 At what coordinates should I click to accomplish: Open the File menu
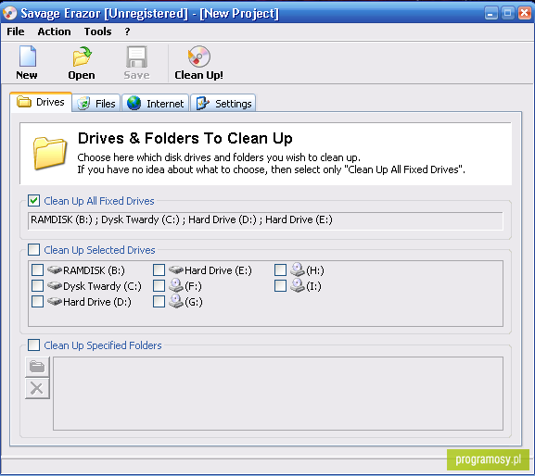pyautogui.click(x=16, y=31)
